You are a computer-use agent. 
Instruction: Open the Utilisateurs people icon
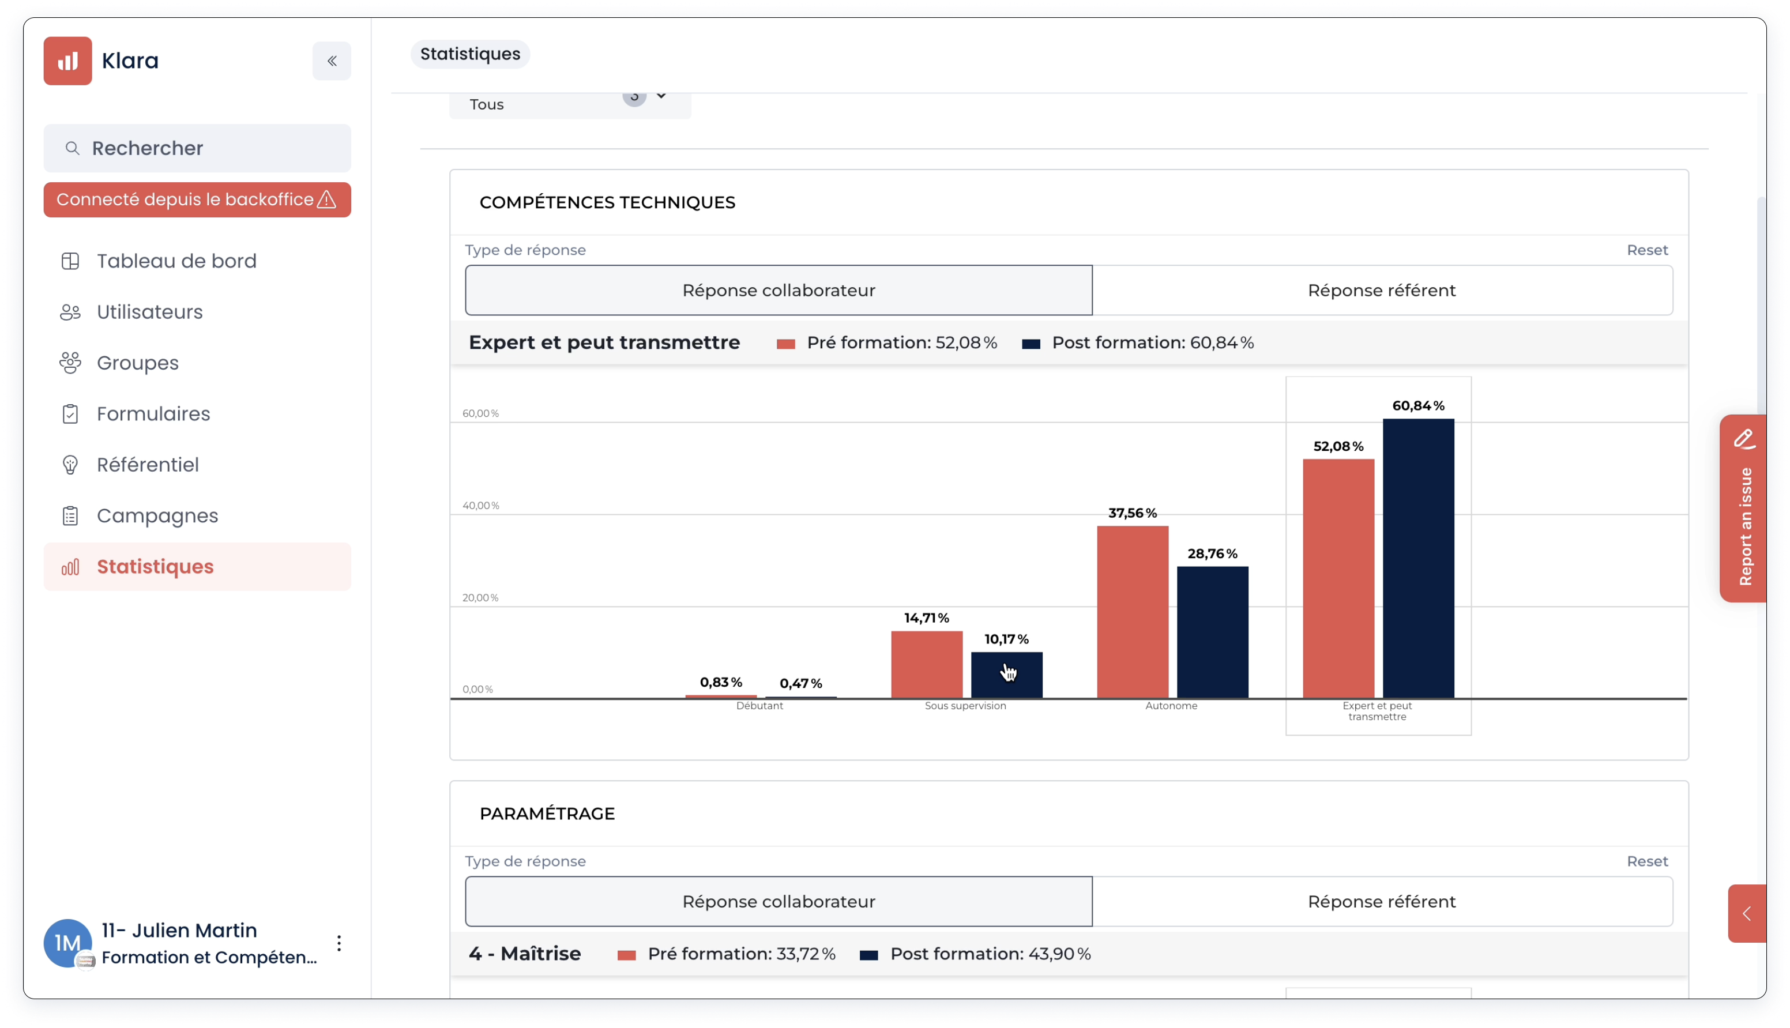click(70, 312)
